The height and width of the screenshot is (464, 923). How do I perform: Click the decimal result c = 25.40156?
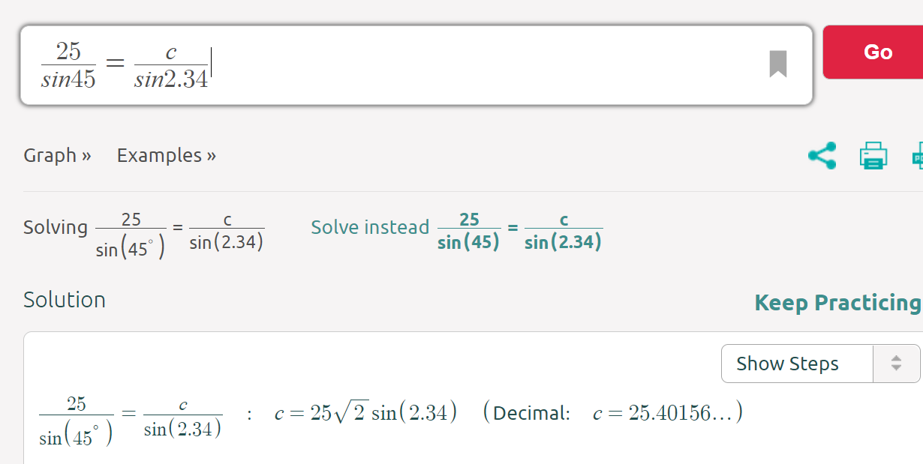click(663, 413)
